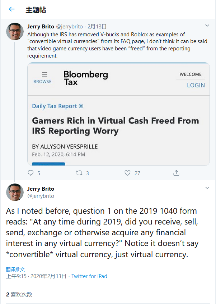Click the Twitter for iPad source link
The width and height of the screenshot is (216, 304).
pos(89,276)
